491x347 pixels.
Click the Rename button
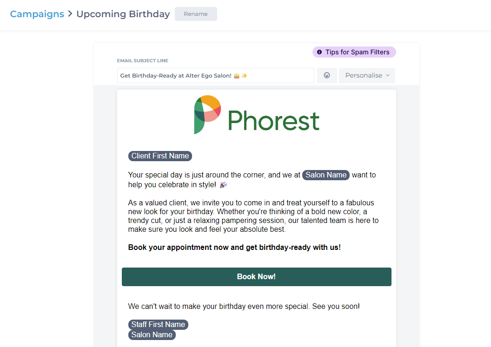coord(196,14)
